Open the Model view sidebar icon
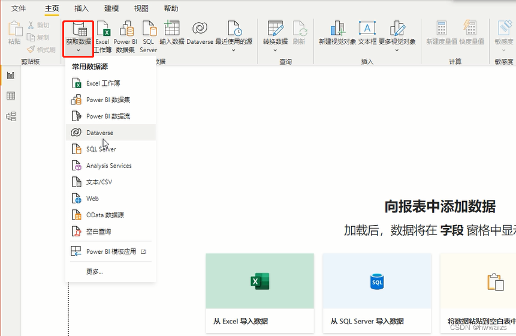This screenshot has width=516, height=336. (x=11, y=116)
